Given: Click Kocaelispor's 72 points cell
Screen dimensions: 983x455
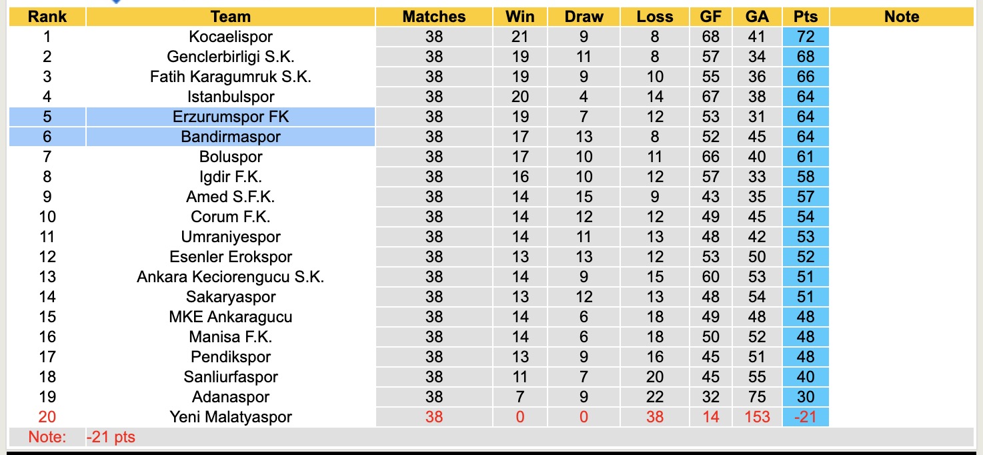Looking at the screenshot, I should tap(806, 37).
